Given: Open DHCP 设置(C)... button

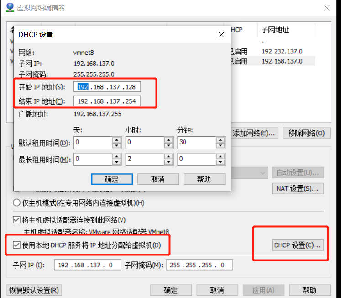Looking at the screenshot, I should 298,245.
